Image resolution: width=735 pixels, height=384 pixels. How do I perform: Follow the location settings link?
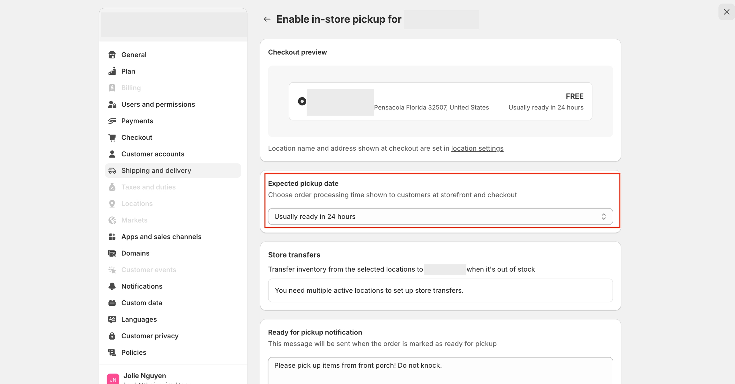pos(477,148)
